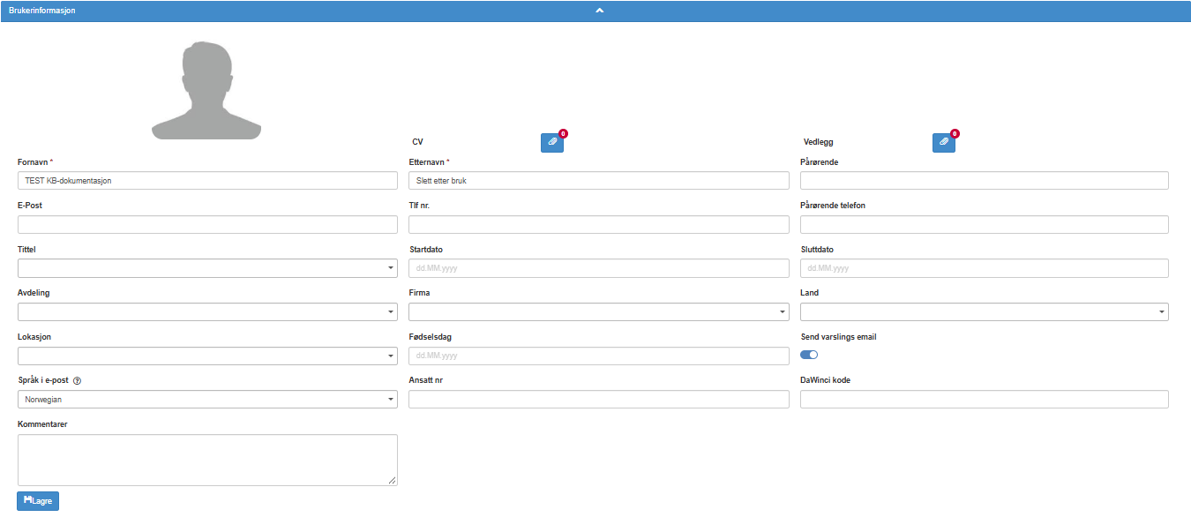Open the Firma dropdown

click(599, 311)
